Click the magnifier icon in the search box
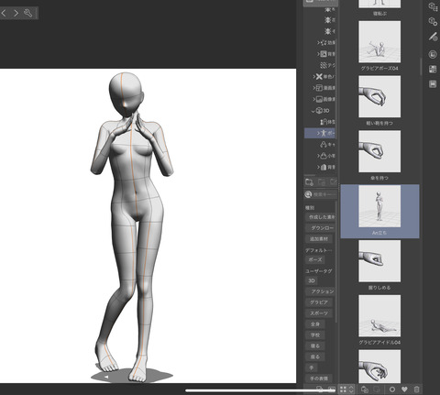Image resolution: width=440 pixels, height=395 pixels. coord(308,194)
